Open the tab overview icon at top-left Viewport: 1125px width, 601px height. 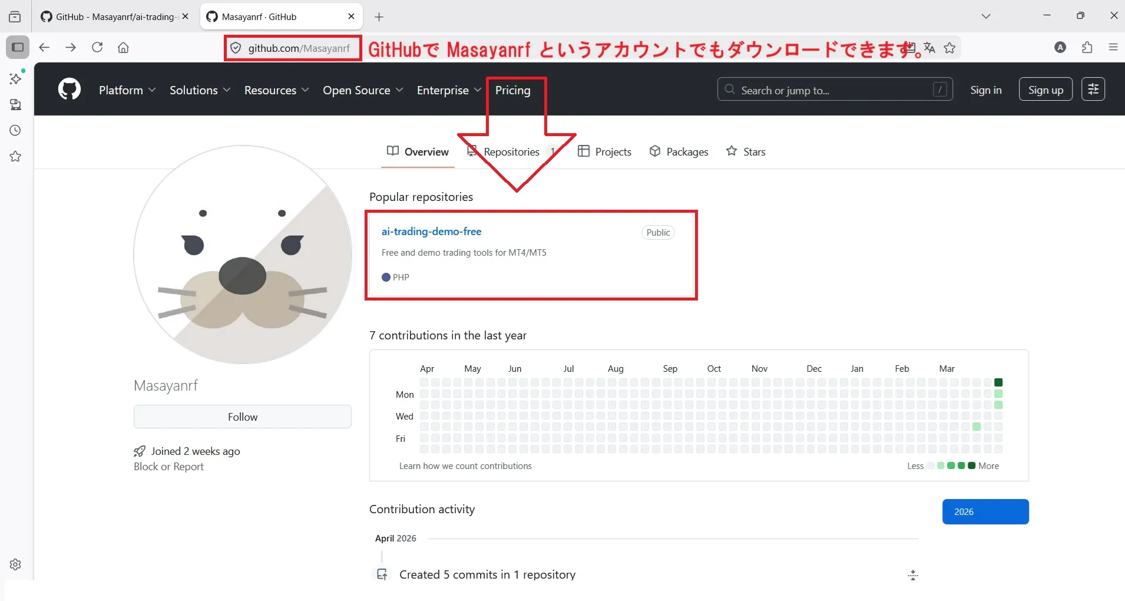(15, 16)
